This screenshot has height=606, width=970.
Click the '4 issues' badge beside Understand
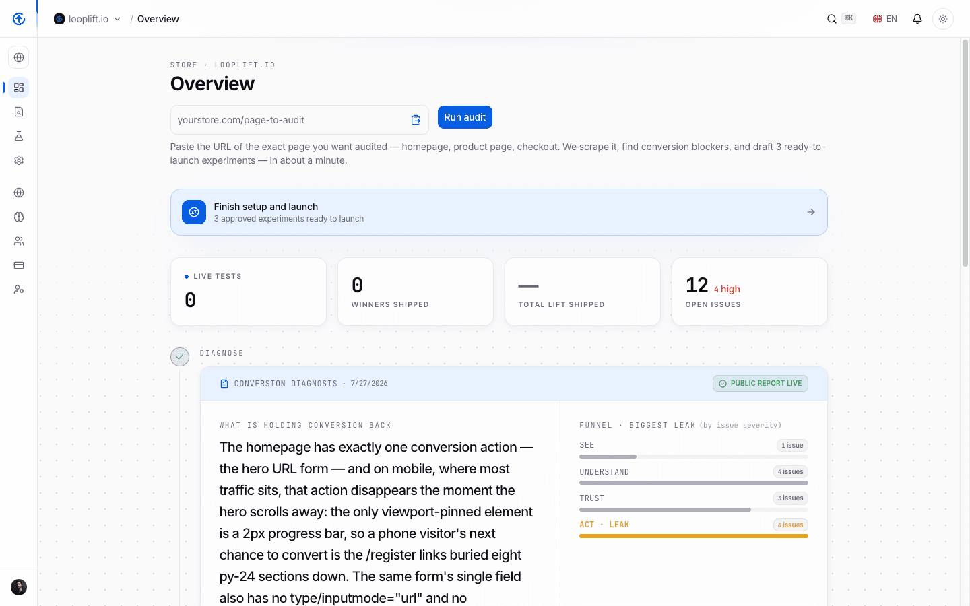(791, 472)
